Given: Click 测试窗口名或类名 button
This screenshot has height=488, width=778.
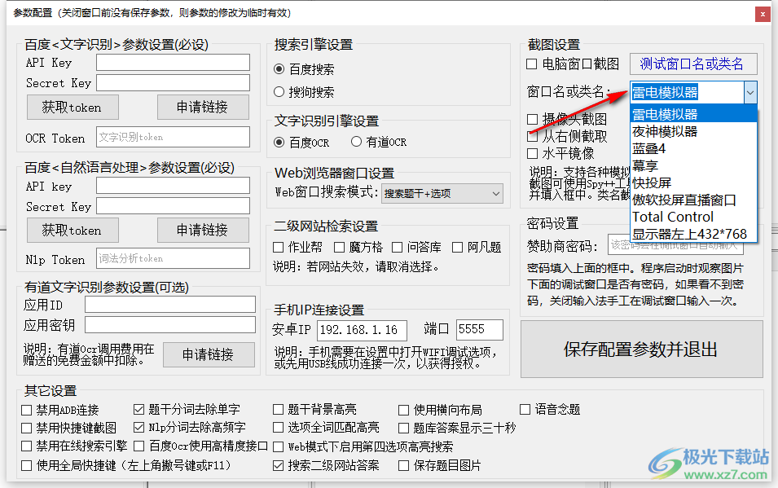Looking at the screenshot, I should point(693,64).
